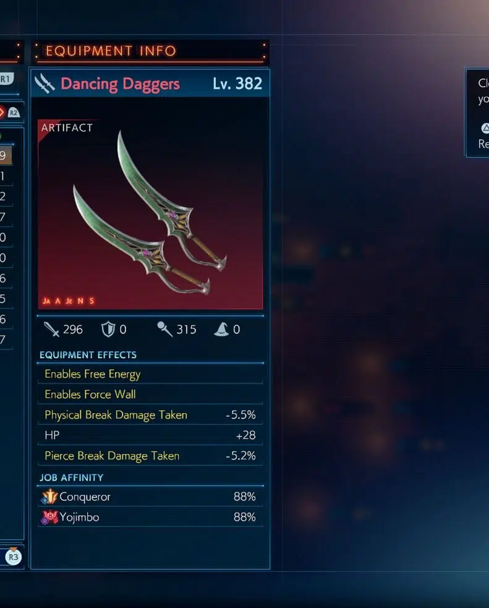Click the triangle button prompt icon

485,128
